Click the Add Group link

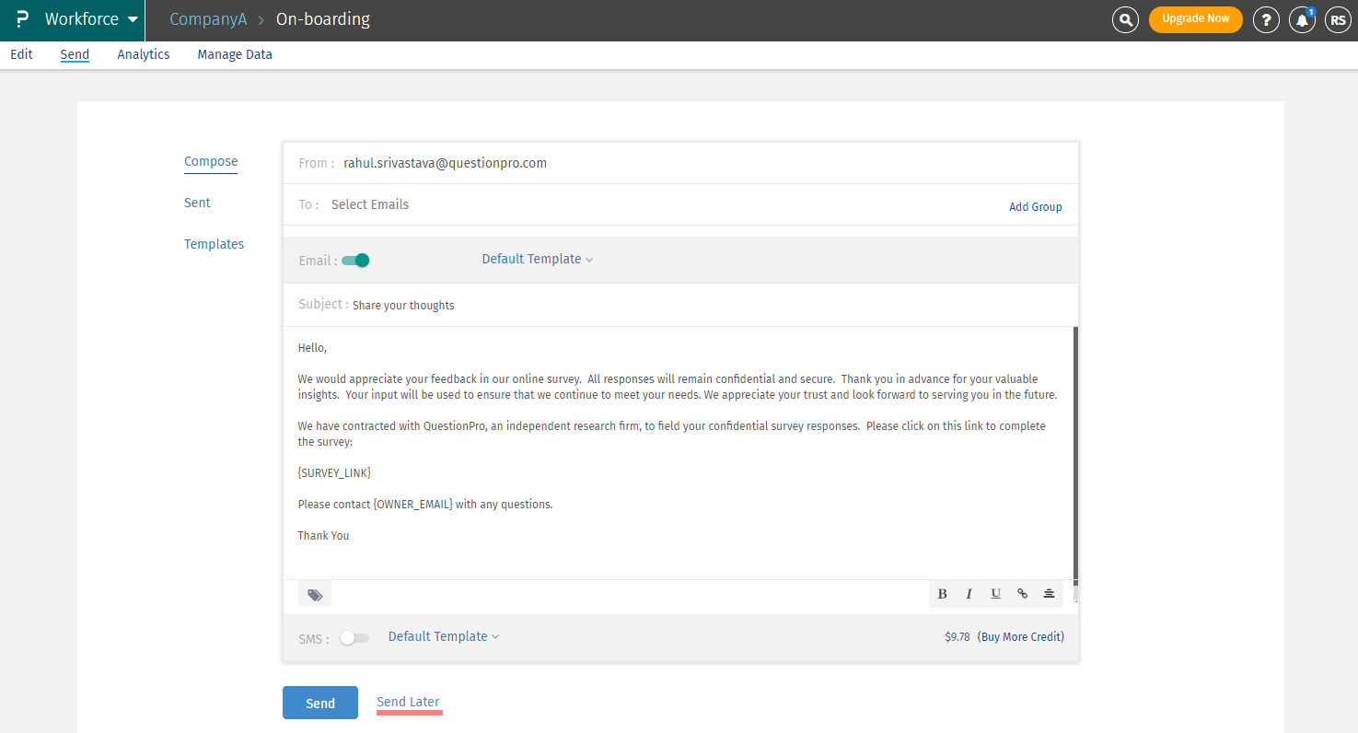(x=1036, y=207)
